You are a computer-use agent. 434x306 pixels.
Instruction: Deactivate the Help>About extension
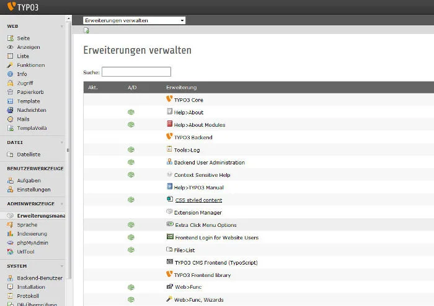[x=131, y=112]
